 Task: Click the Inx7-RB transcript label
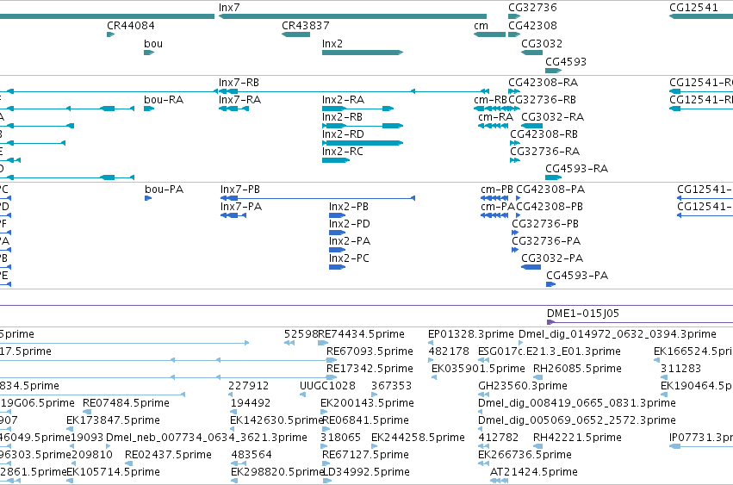point(239,83)
